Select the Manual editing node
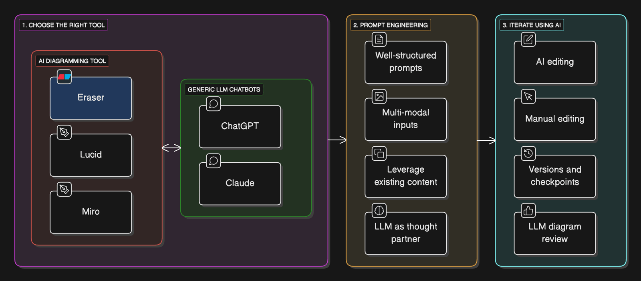641x281 pixels. tap(555, 120)
